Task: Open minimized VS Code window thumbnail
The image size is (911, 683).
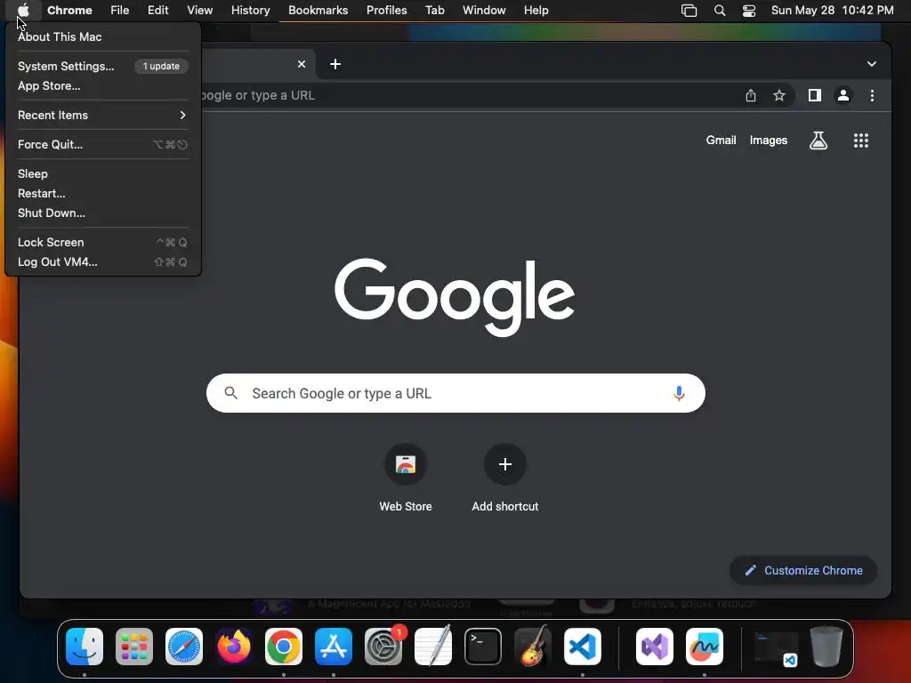Action: (776, 648)
